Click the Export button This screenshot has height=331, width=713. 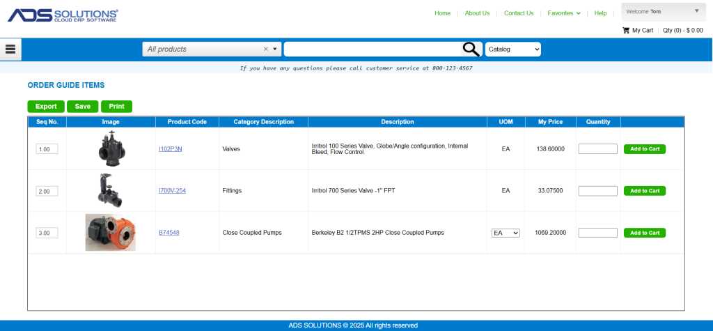click(x=46, y=107)
